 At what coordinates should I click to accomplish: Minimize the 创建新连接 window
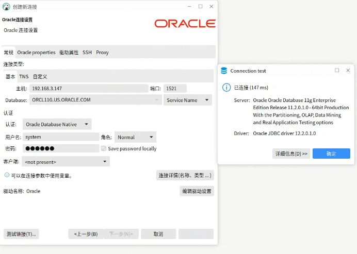(189, 7)
